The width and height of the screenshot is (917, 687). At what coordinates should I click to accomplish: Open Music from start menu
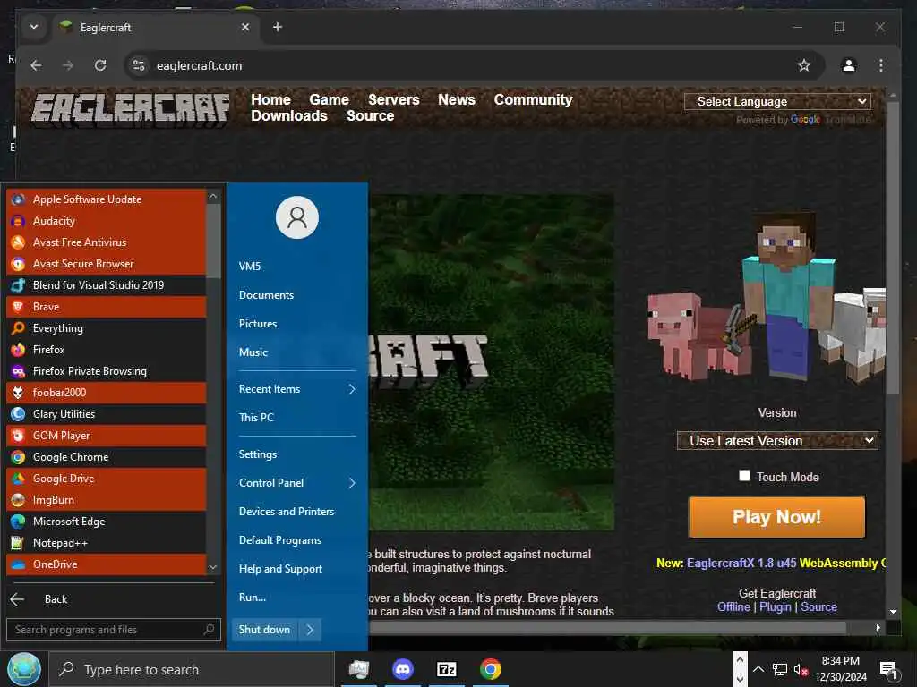coord(253,352)
